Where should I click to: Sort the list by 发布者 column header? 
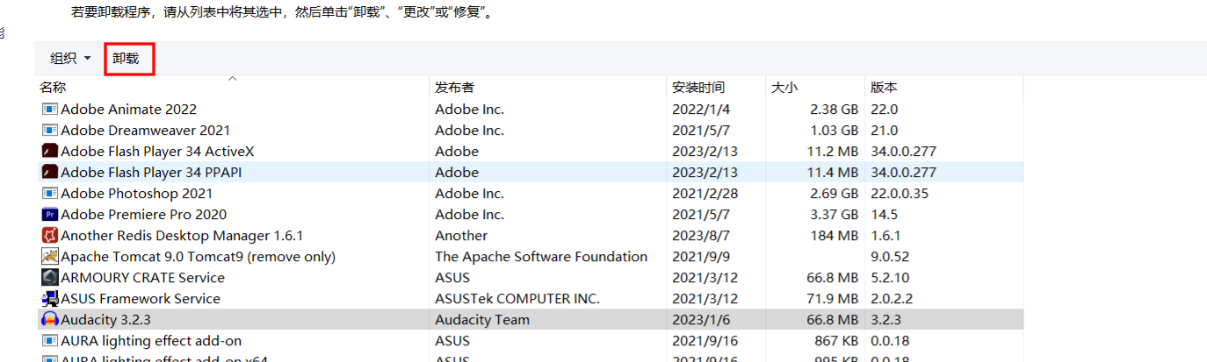point(454,88)
